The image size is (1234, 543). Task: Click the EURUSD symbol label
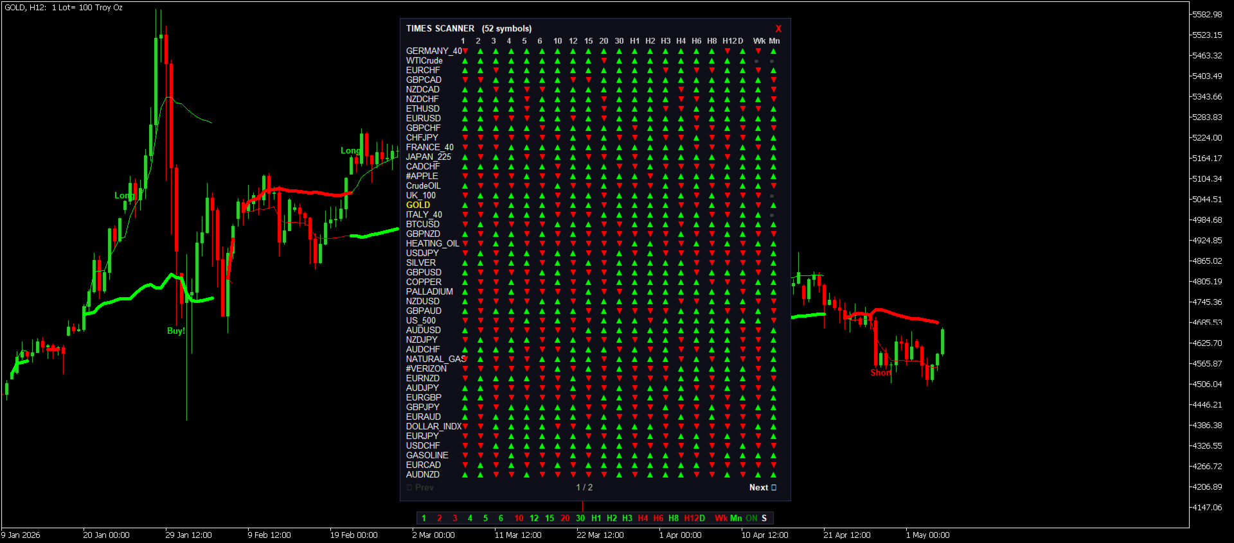[x=424, y=119]
